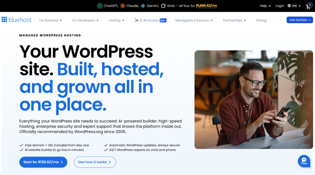Expand the For Developers menu
Screen dimensions: 315x175
[85, 20]
